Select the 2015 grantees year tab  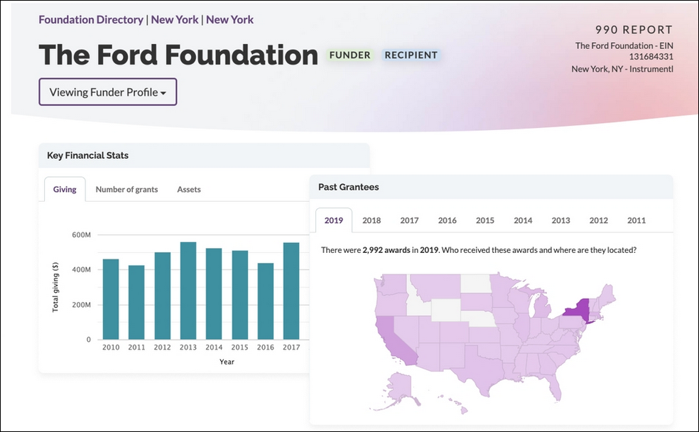(x=484, y=220)
